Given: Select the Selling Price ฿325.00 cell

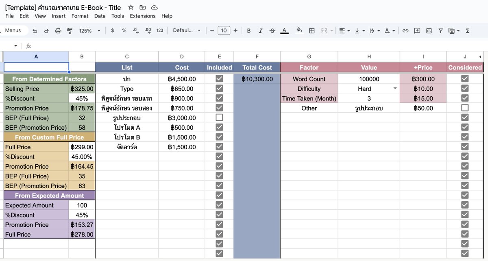Looking at the screenshot, I should pyautogui.click(x=82, y=89).
